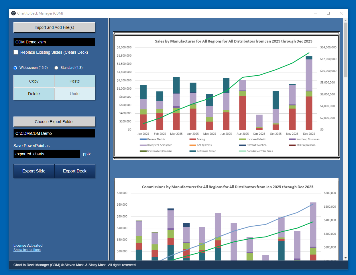Click the Delete button
Viewport: 356px width, 275px height.
[x=34, y=94]
